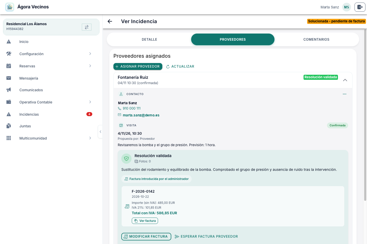Expand the Reservas submenu chevron
The image size is (367, 244).
[90, 66]
